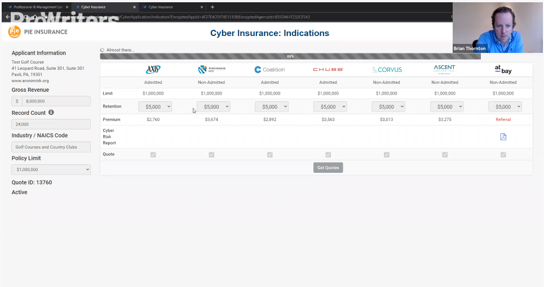Click the Coalition carrier logo

(269, 70)
